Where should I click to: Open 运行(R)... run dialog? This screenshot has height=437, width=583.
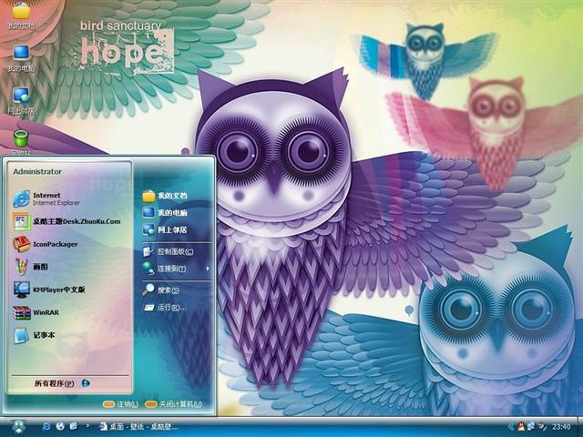166,308
